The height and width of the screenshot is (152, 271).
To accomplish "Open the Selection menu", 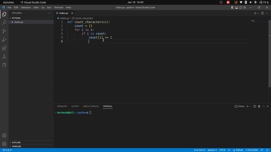I will click(26, 8).
